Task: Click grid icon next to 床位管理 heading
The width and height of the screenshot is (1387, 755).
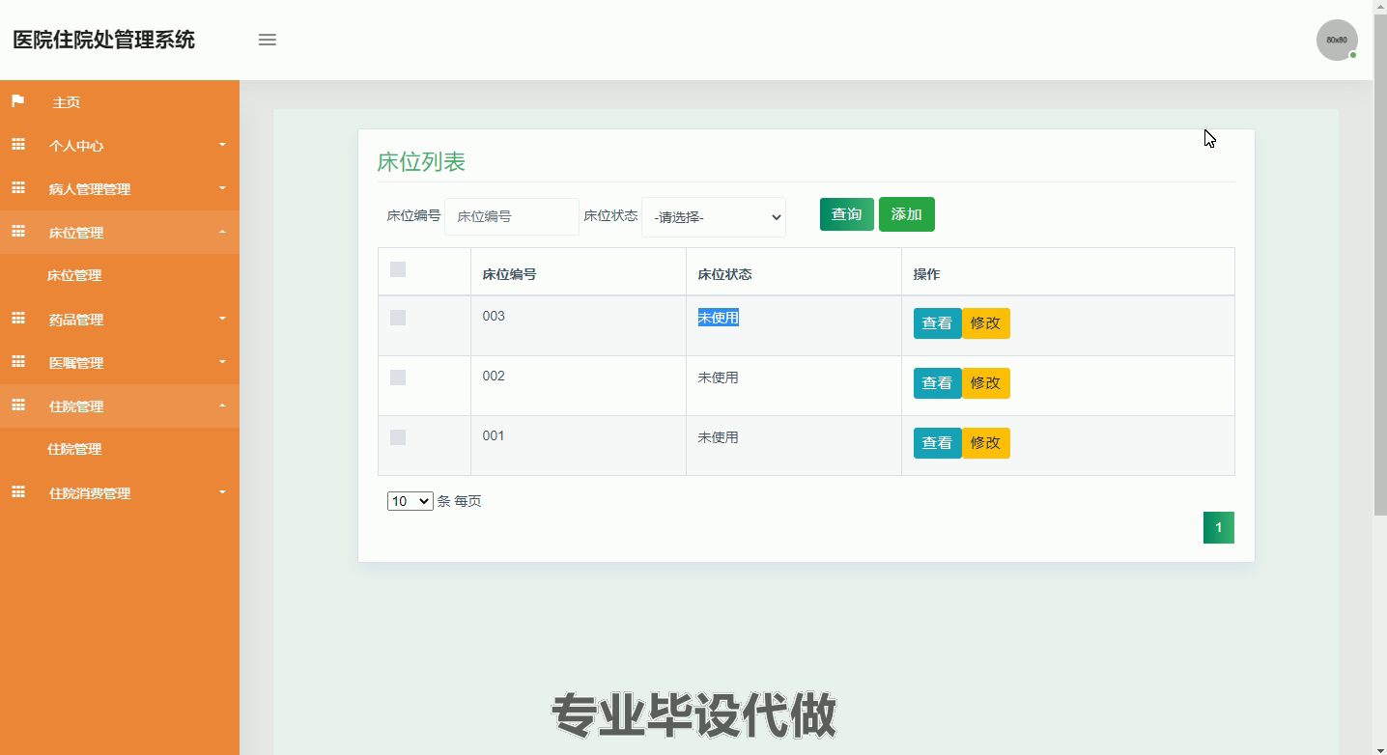Action: (18, 232)
